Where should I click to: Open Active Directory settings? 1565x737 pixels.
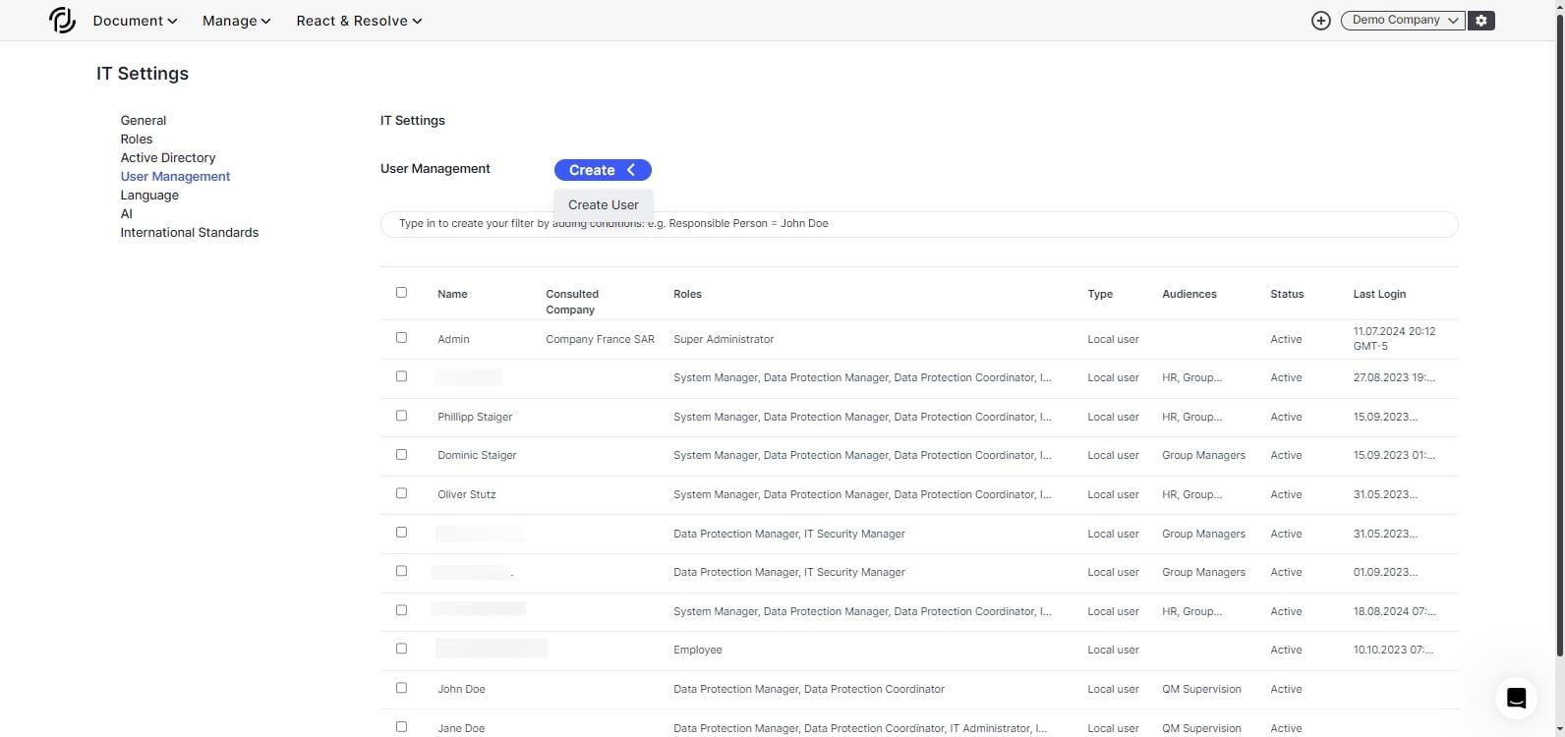tap(168, 157)
